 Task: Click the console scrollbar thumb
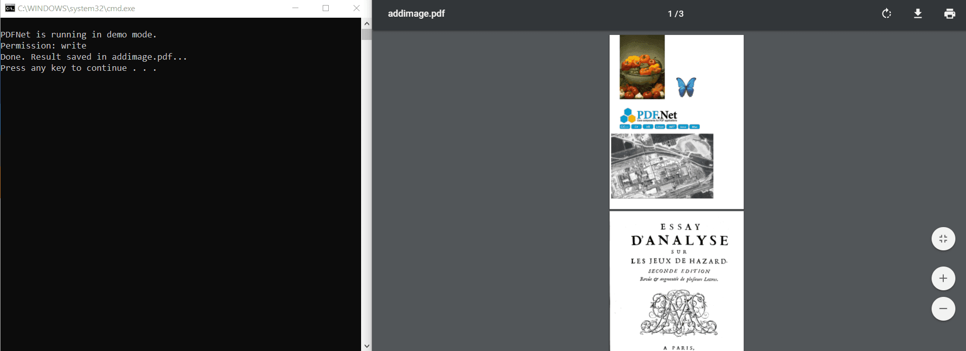pos(367,34)
